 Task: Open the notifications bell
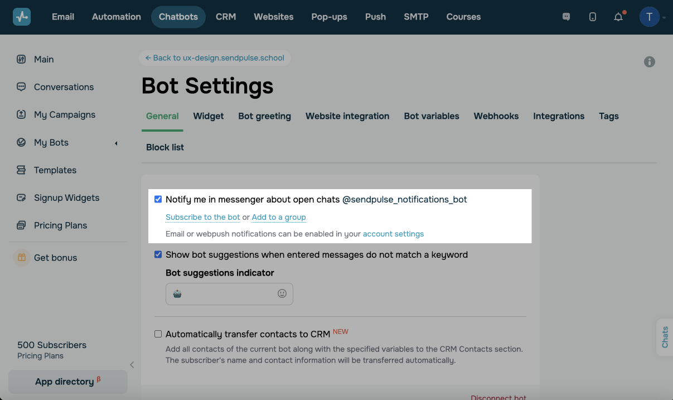pos(618,17)
